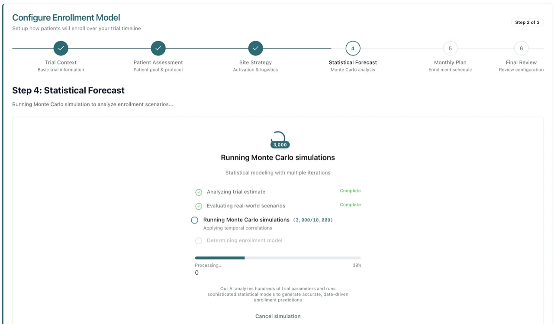The height and width of the screenshot is (324, 554).
Task: Open the Monthly Plan step label
Action: pos(450,62)
